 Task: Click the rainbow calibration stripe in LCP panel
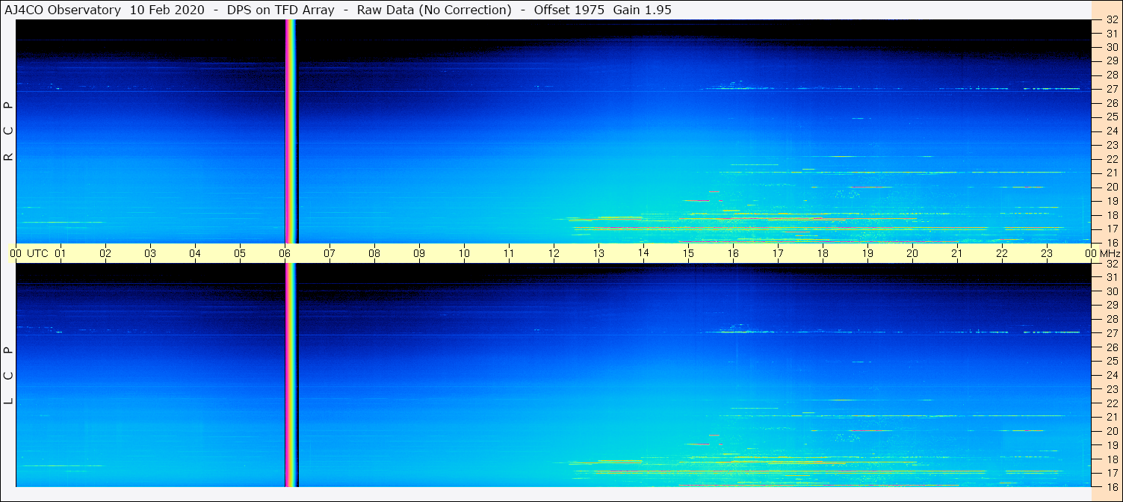pos(291,375)
